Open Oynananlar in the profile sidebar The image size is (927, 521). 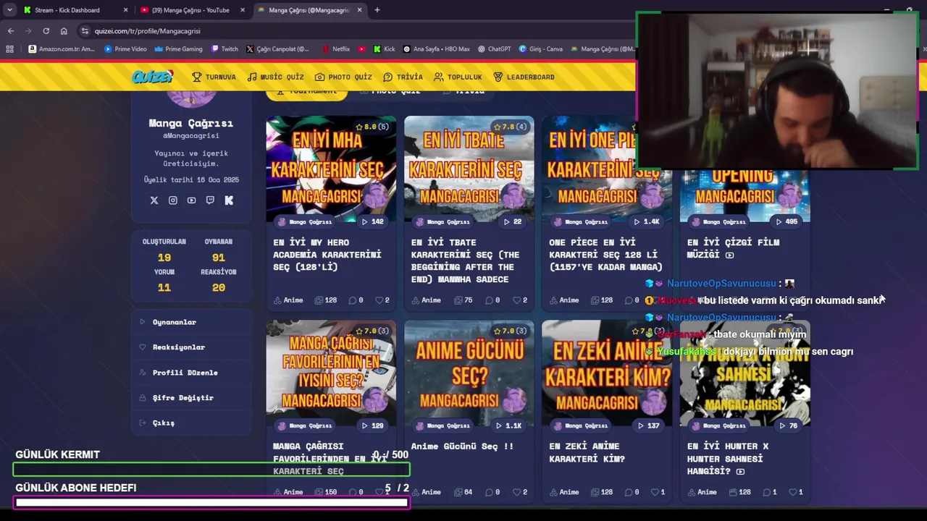191,322
